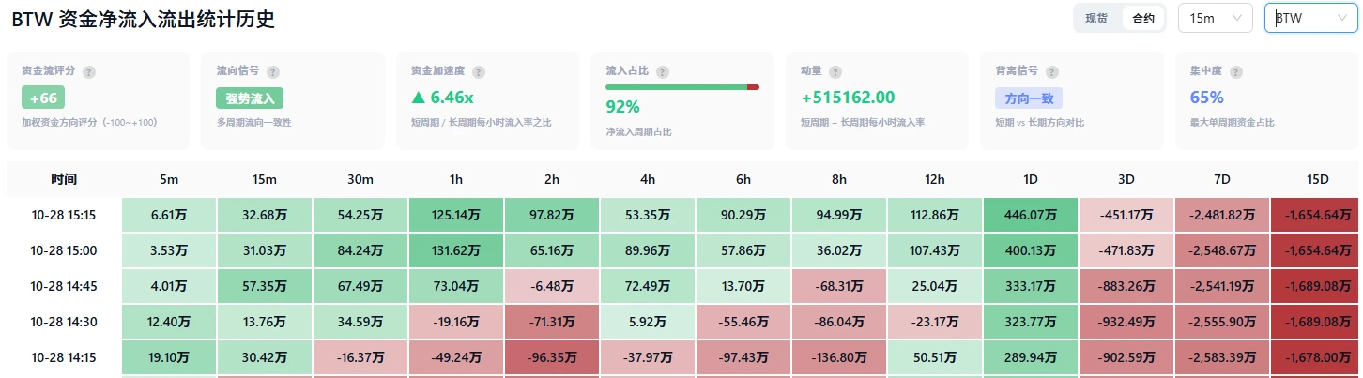
Task: Open the BTW symbol selector
Action: (1311, 18)
